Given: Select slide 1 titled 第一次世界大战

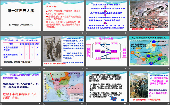Looking at the screenshot, I should pos(21,16).
